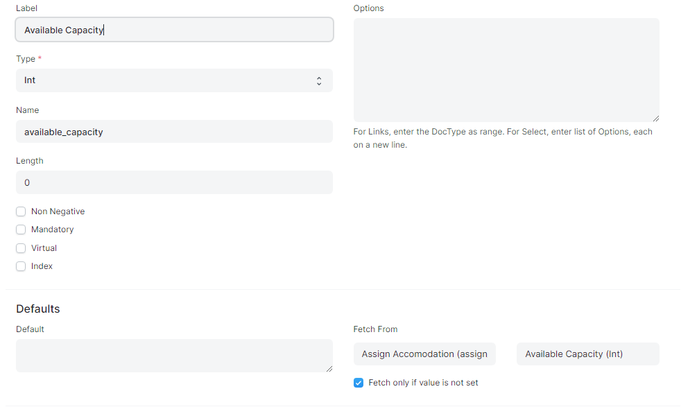Toggle the Virtual checkbox

21,248
